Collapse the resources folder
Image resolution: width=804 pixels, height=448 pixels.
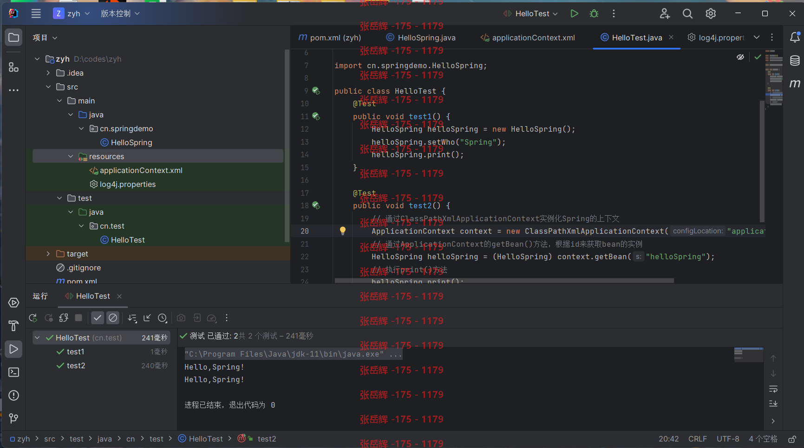coord(71,156)
